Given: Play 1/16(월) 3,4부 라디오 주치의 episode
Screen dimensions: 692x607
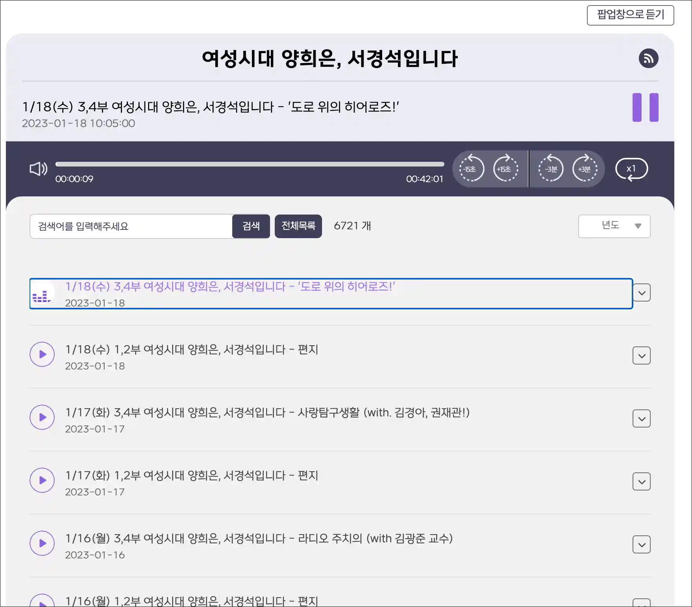Looking at the screenshot, I should pyautogui.click(x=42, y=543).
